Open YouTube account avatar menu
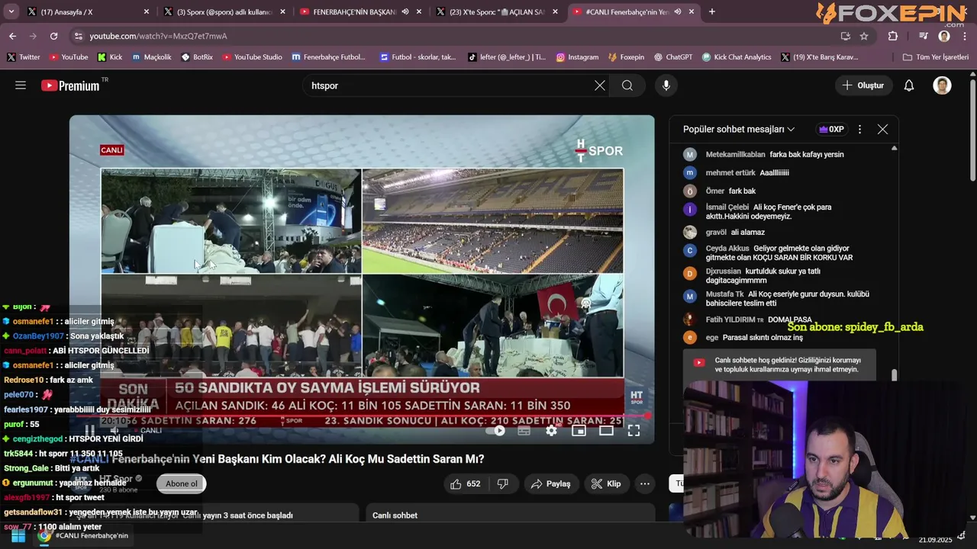 coord(942,85)
